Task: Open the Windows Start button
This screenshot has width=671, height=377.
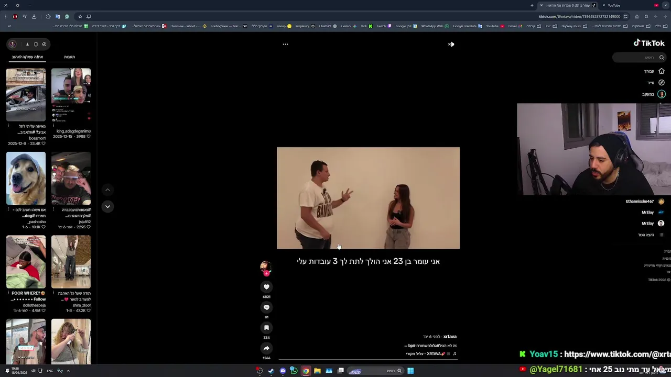Action: [x=410, y=371]
